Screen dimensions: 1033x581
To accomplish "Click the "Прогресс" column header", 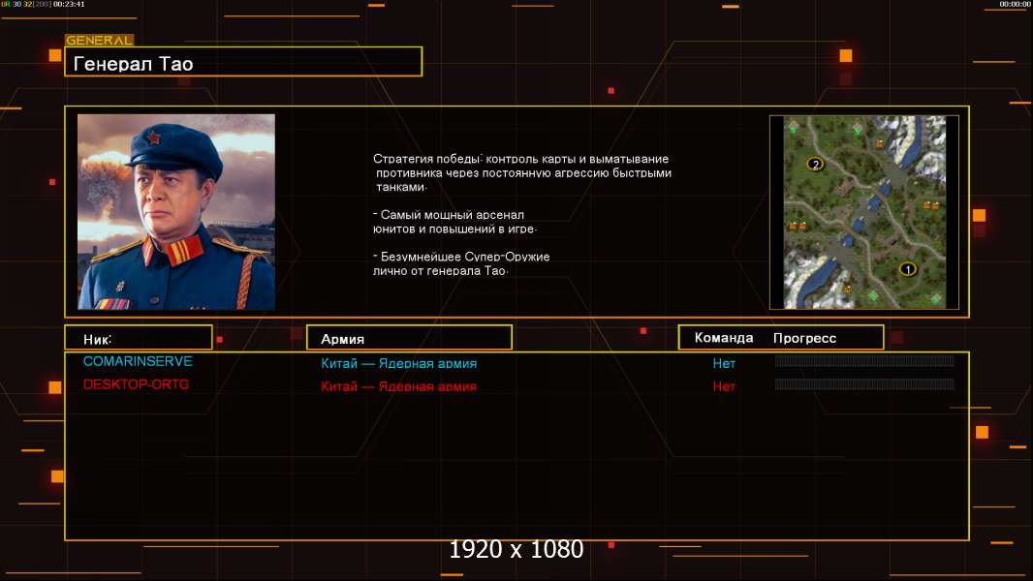I will coord(804,338).
